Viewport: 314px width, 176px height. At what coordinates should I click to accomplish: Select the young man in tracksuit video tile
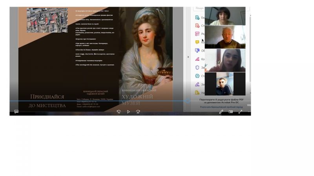225,84
